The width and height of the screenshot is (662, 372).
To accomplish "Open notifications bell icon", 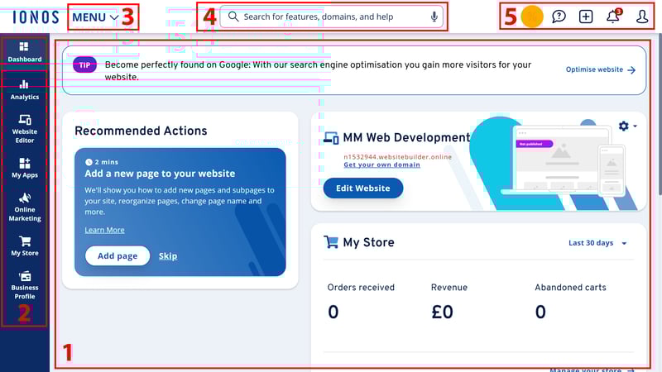I will pyautogui.click(x=613, y=16).
